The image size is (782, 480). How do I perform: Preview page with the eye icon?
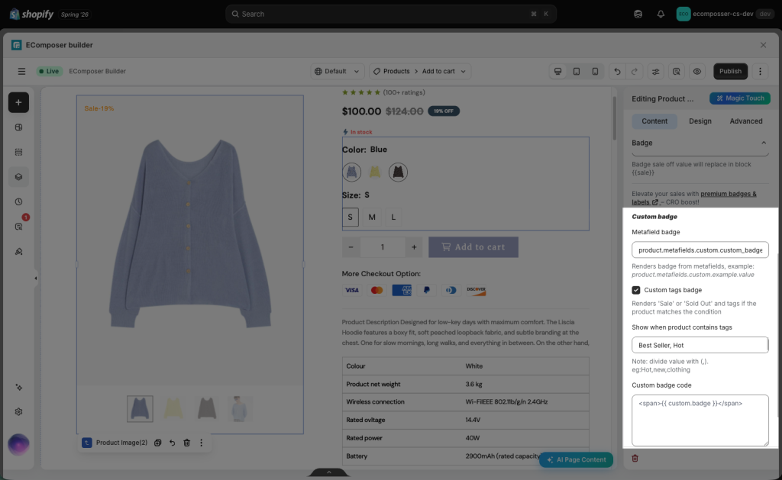pyautogui.click(x=696, y=71)
